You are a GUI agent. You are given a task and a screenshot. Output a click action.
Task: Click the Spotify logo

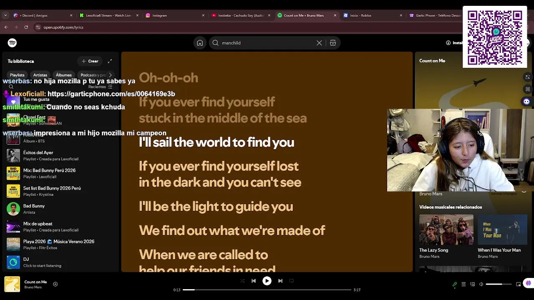click(12, 42)
